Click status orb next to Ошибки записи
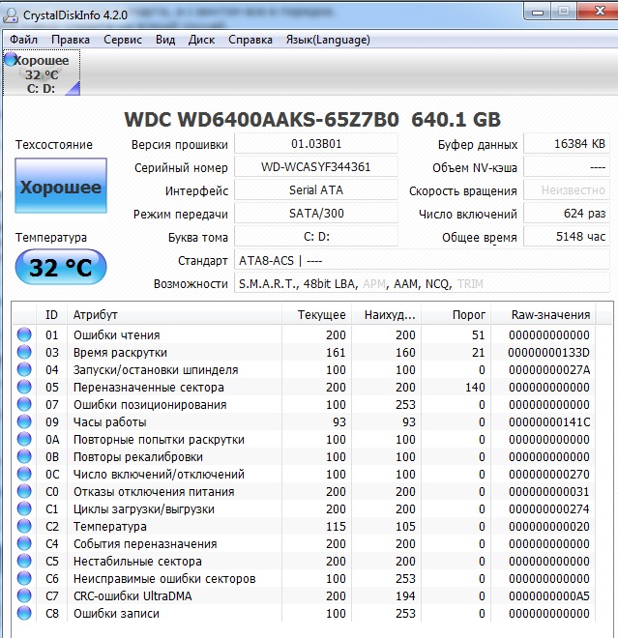Image resolution: width=618 pixels, height=638 pixels. 24,614
